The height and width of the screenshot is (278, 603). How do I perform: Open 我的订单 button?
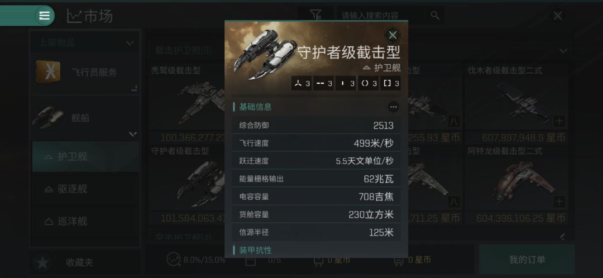(x=527, y=260)
